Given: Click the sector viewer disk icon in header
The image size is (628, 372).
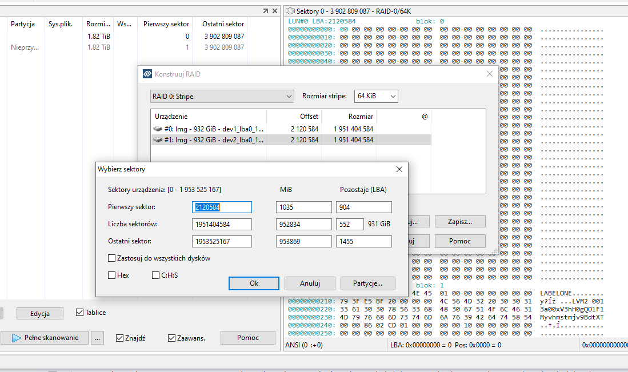Looking at the screenshot, I should pos(290,11).
